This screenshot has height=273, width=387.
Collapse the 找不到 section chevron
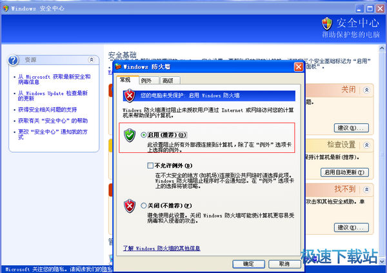point(366,190)
